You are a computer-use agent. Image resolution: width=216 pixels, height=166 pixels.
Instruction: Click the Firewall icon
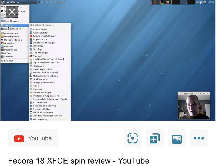click(31, 56)
